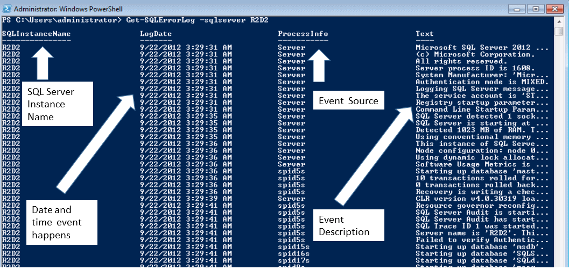Click the '(c) Microsoft Corporation.' entry

pyautogui.click(x=475, y=55)
